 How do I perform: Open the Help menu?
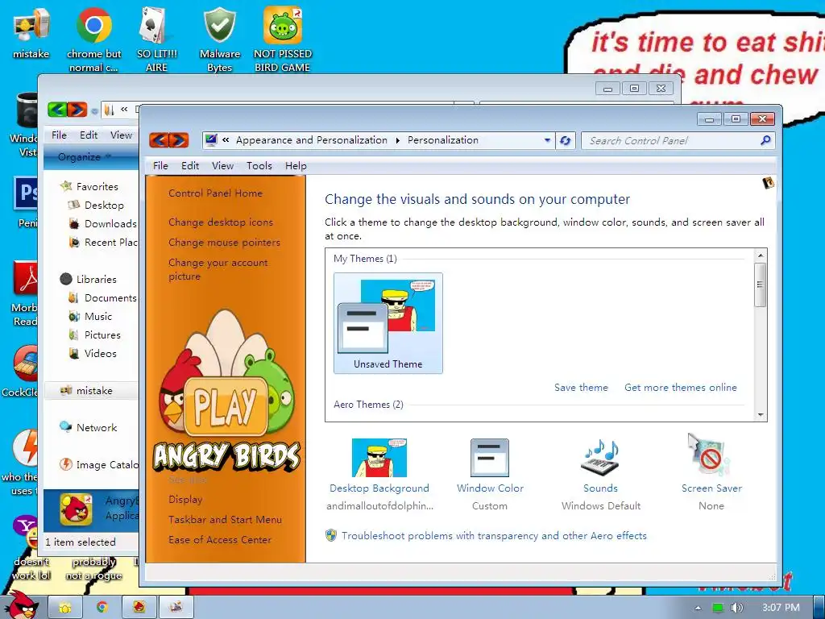pos(296,166)
